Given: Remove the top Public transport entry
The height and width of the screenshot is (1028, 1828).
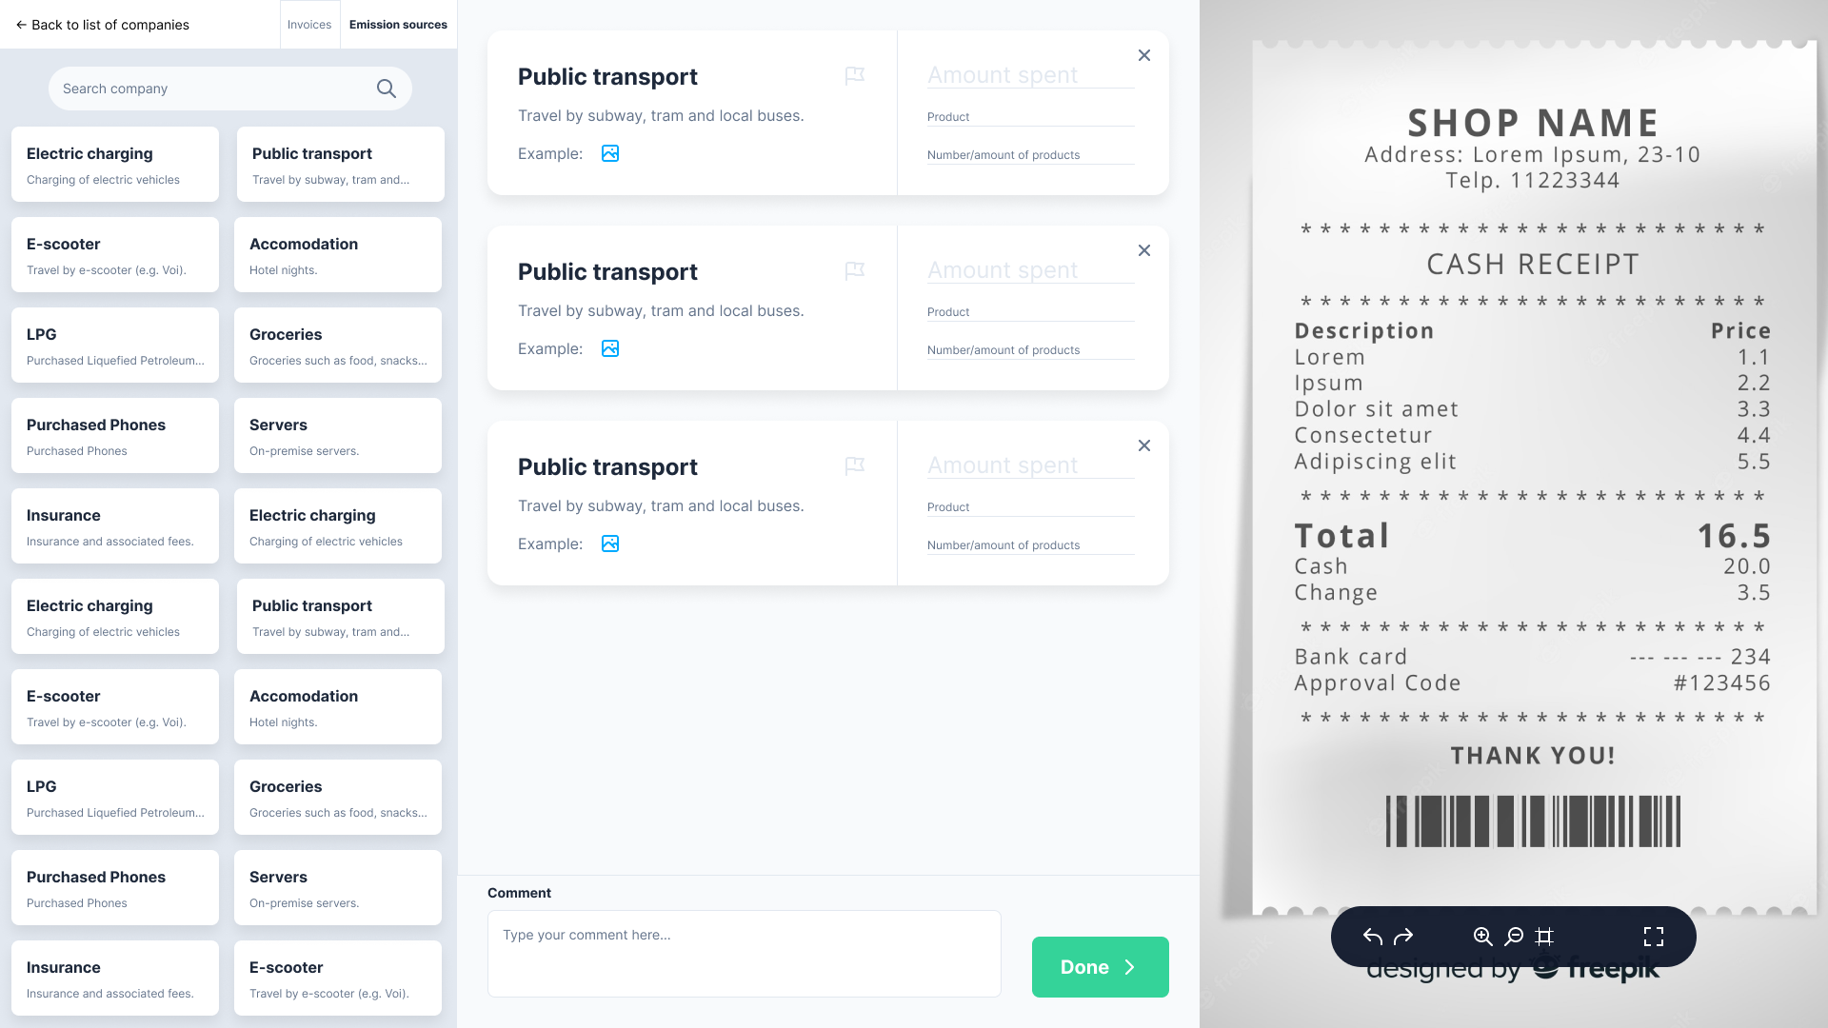Looking at the screenshot, I should pyautogui.click(x=1144, y=55).
